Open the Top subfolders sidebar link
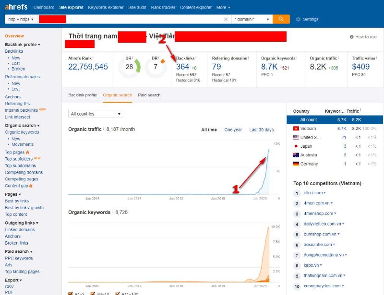Viewport: 384px width, 295px height. click(19, 159)
